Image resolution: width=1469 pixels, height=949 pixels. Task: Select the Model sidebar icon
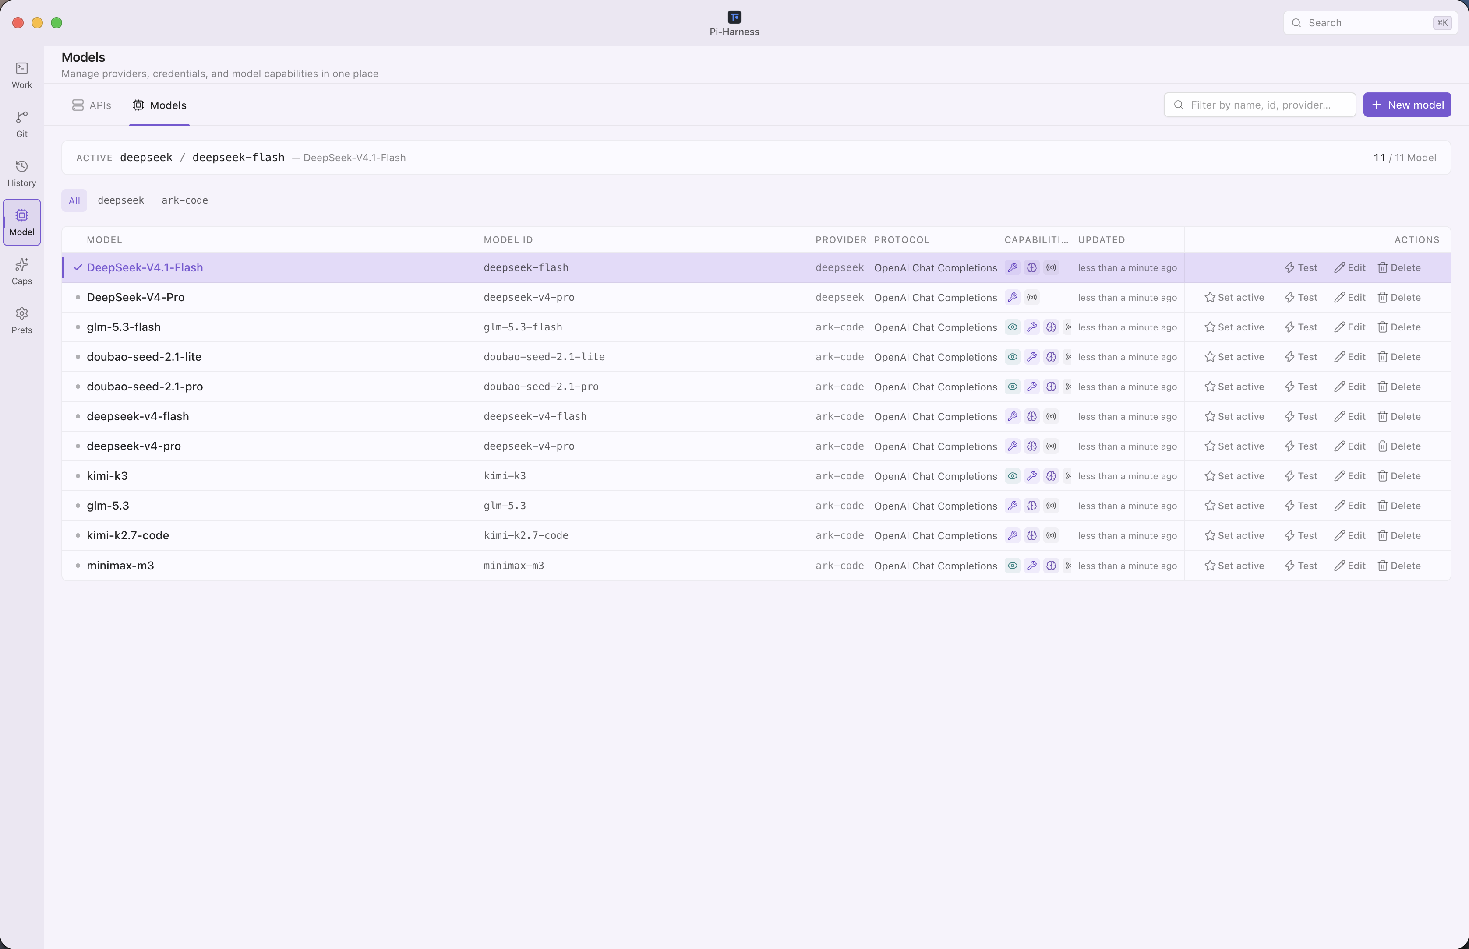pyautogui.click(x=21, y=222)
